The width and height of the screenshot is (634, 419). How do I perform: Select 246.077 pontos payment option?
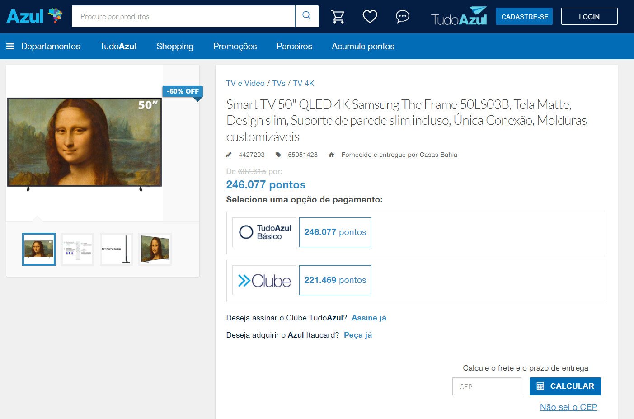[335, 232]
